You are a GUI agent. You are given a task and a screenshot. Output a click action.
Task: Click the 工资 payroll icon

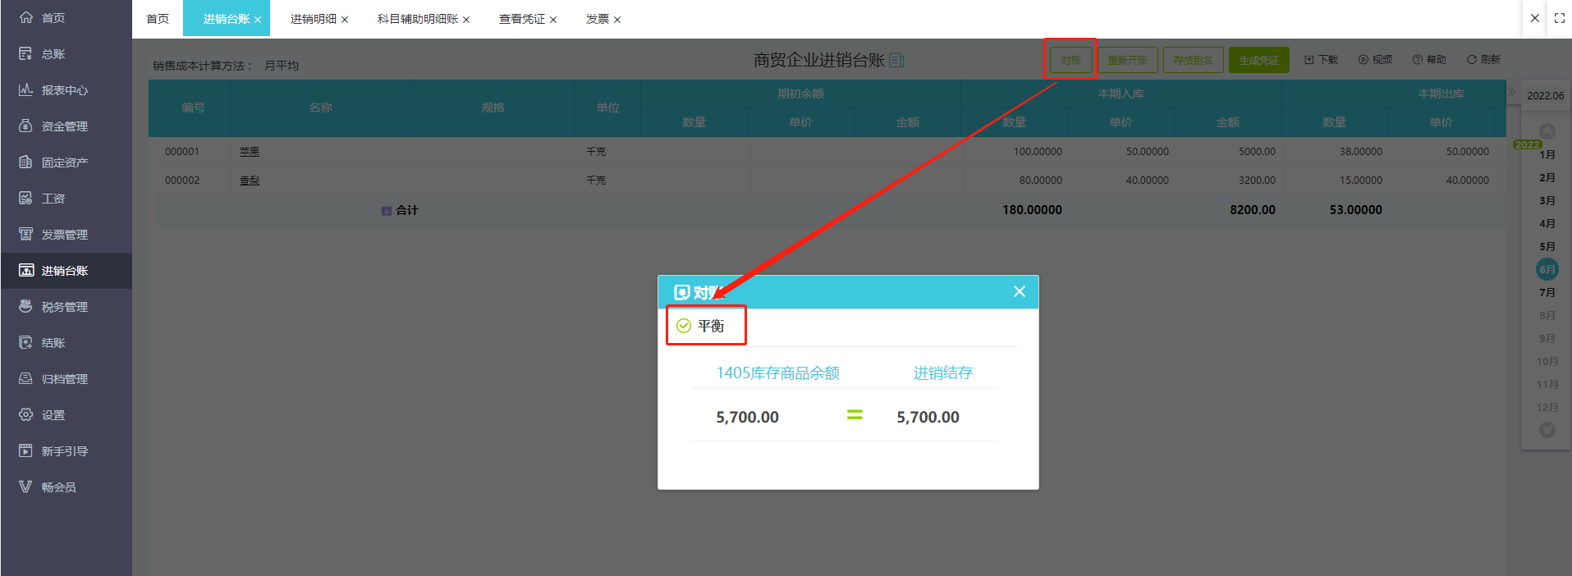pyautogui.click(x=26, y=198)
